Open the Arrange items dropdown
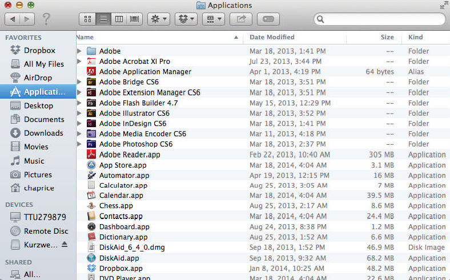Screen dimensions: 450x280 tap(214, 19)
